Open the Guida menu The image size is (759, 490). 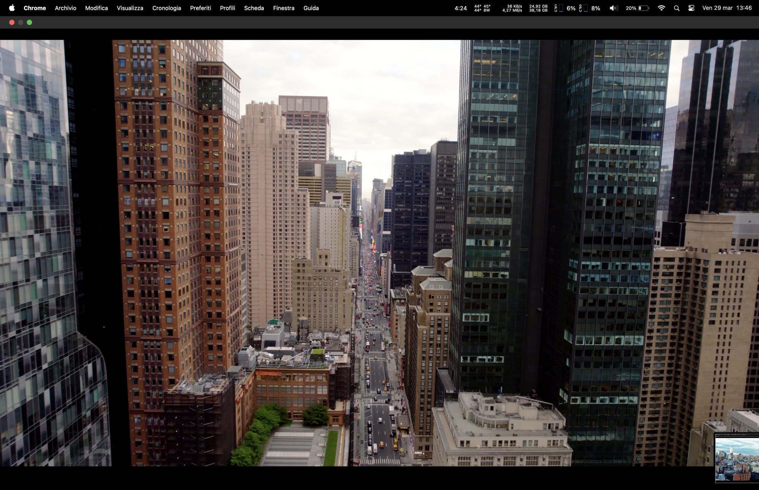pos(311,8)
